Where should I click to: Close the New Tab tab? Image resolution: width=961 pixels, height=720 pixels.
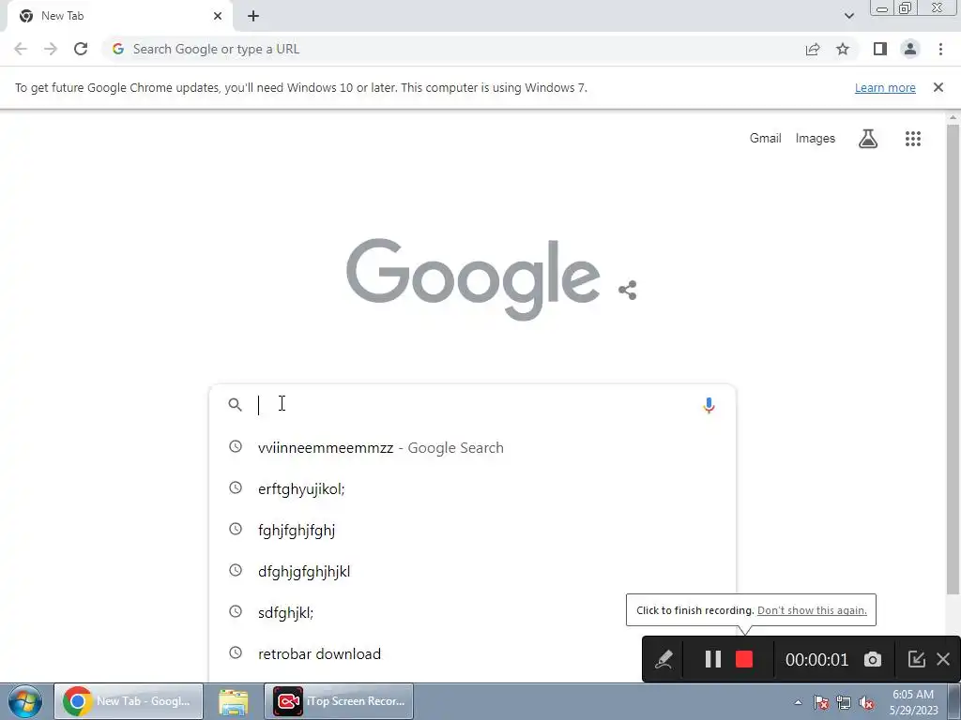point(218,16)
